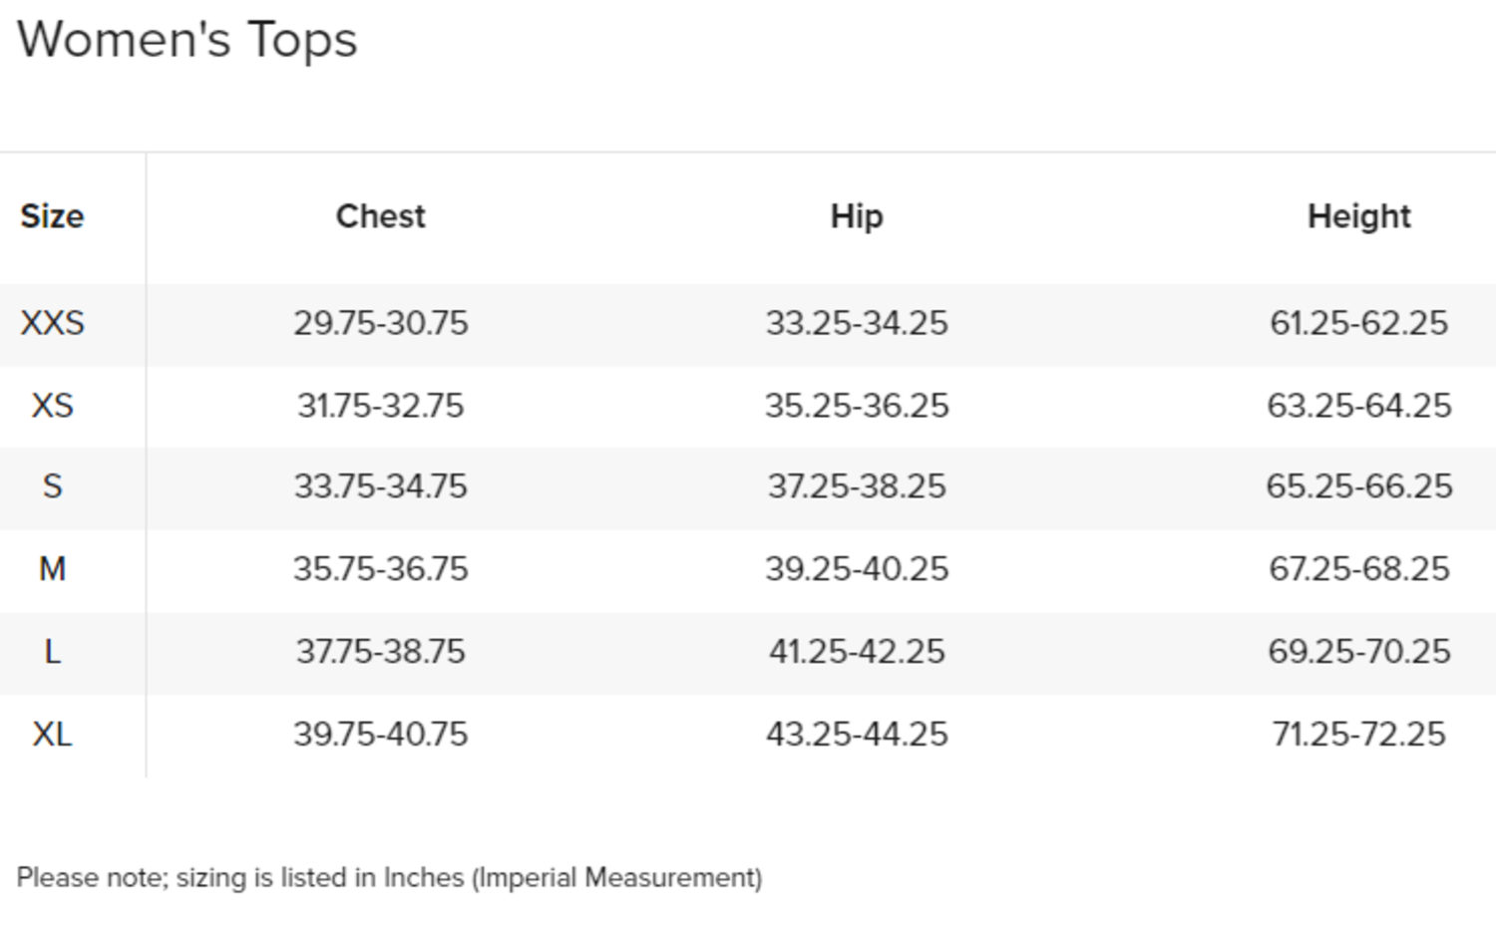Click the Hip column header
The width and height of the screenshot is (1496, 935).
(857, 216)
